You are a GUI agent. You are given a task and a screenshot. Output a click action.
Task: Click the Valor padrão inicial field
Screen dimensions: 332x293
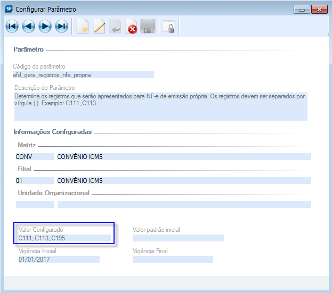[x=178, y=238]
